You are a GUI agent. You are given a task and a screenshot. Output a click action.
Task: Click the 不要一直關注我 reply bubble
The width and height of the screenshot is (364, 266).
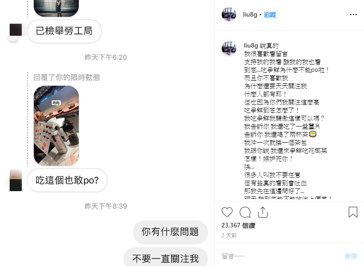click(x=166, y=257)
